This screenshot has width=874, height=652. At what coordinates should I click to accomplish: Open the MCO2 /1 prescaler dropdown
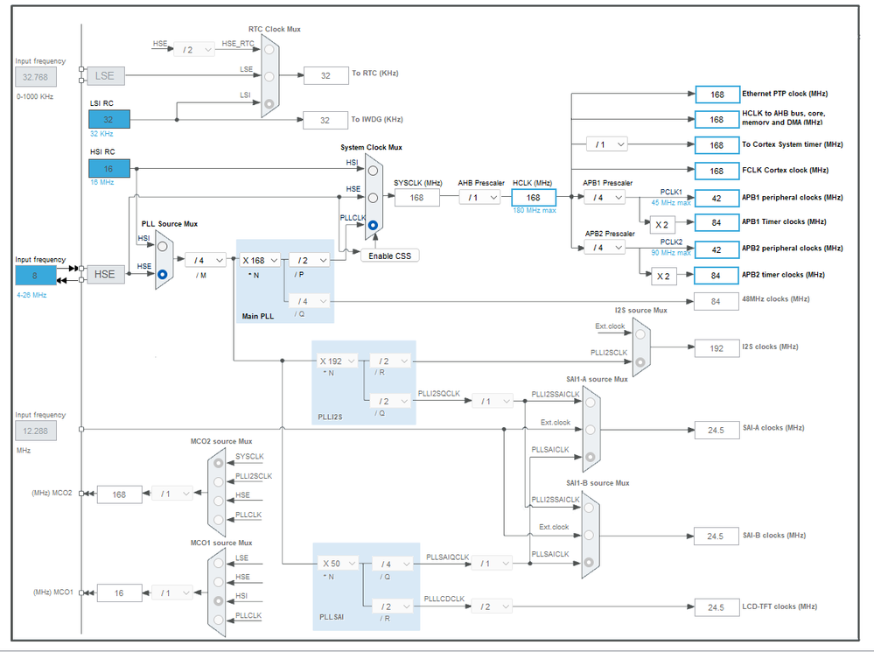[x=172, y=494]
